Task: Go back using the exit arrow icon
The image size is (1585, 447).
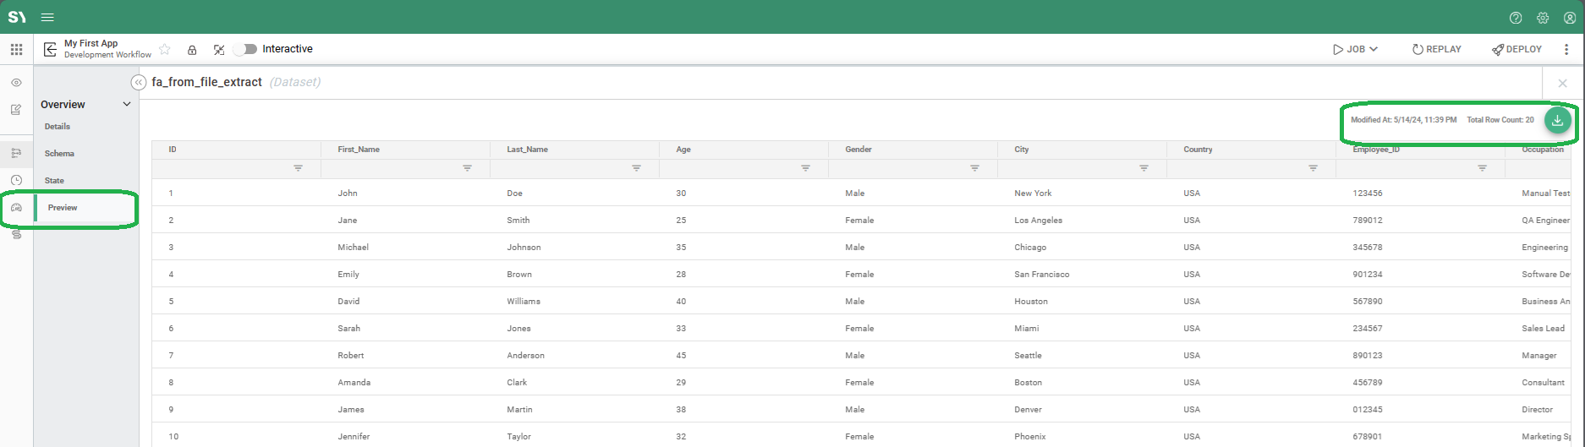Action: (50, 50)
